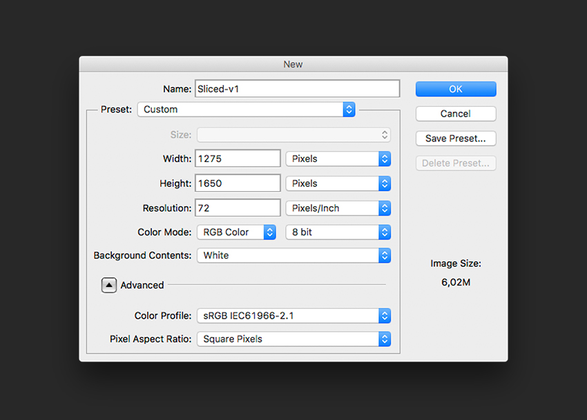The image size is (587, 420).
Task: Click the Cancel button
Action: pos(456,114)
